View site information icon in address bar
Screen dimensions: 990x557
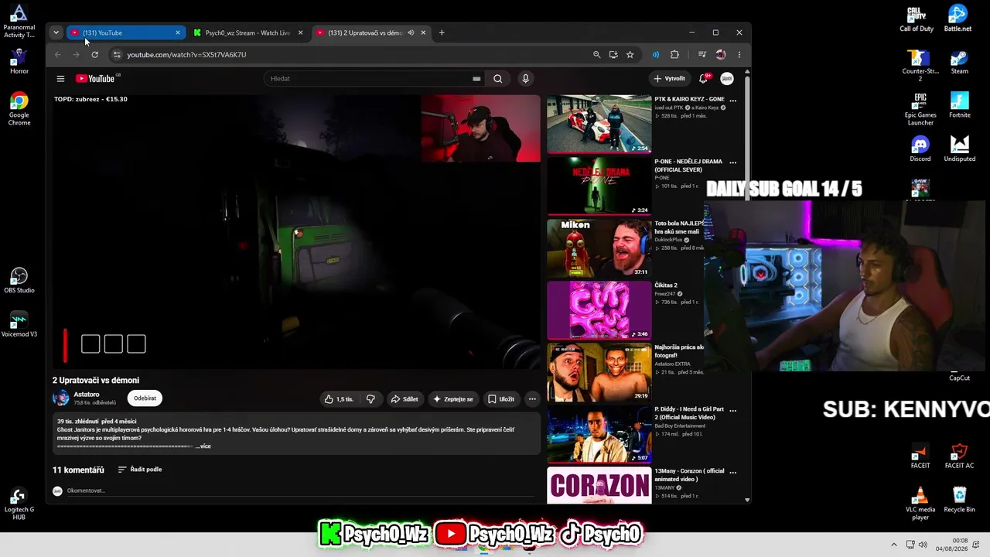coord(117,54)
